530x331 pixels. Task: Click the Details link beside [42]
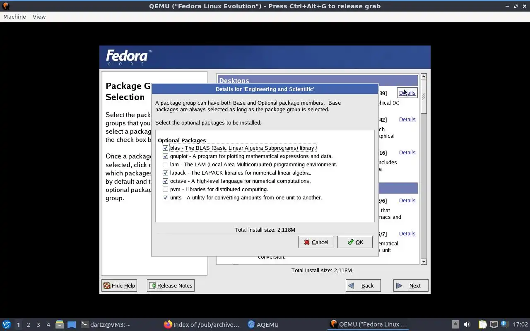pos(407,119)
